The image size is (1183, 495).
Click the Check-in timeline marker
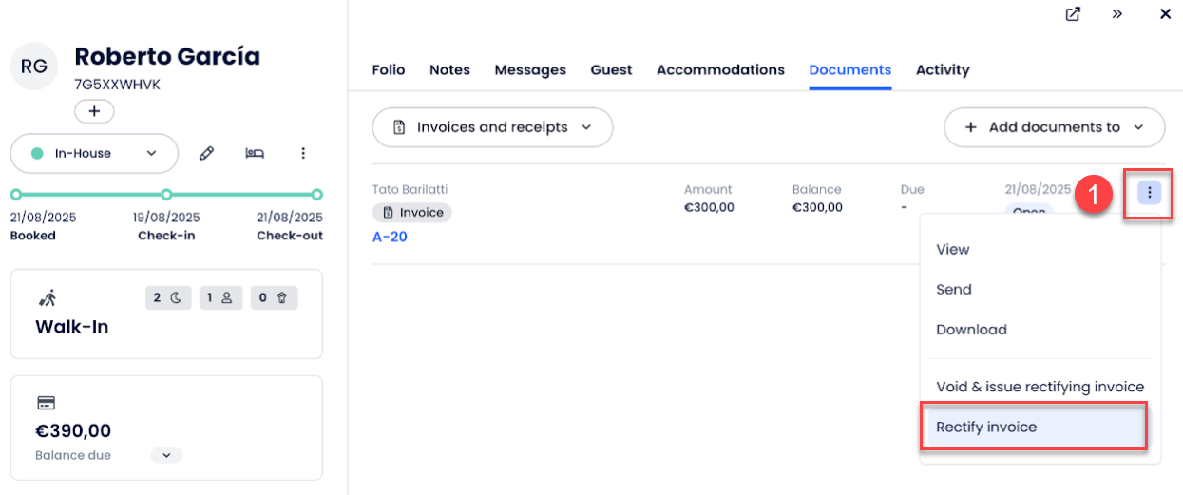166,195
